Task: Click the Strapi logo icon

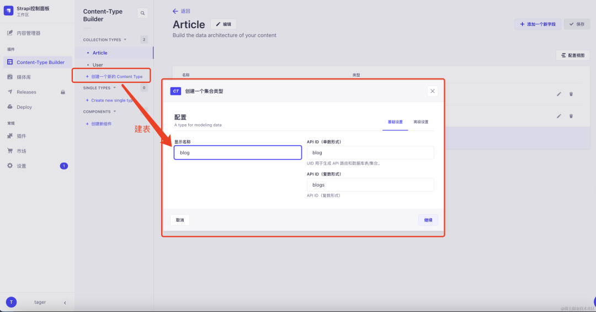Action: (8, 10)
